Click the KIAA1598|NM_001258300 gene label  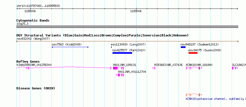pos(34,65)
